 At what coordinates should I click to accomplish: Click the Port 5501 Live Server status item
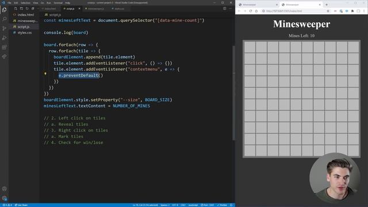click(207, 205)
